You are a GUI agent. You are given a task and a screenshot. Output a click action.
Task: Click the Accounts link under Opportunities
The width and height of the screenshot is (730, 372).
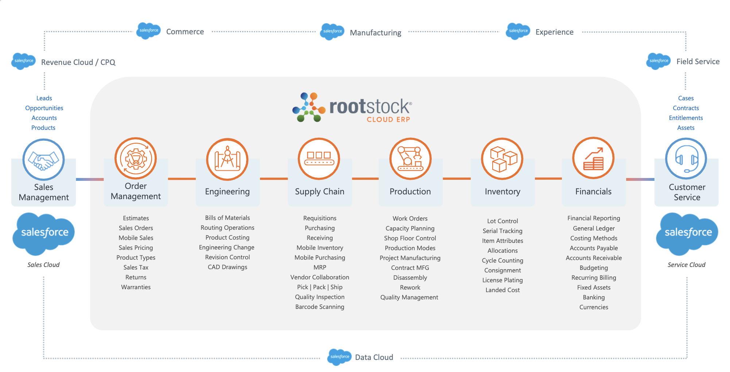pyautogui.click(x=44, y=118)
